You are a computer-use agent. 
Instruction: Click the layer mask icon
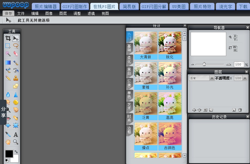[205, 110]
